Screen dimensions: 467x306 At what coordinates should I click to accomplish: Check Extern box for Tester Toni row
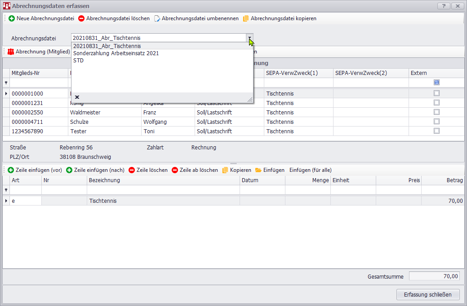tap(436, 131)
